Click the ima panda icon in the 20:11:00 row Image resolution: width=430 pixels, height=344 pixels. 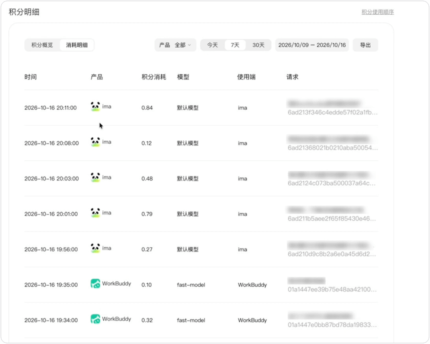(95, 107)
